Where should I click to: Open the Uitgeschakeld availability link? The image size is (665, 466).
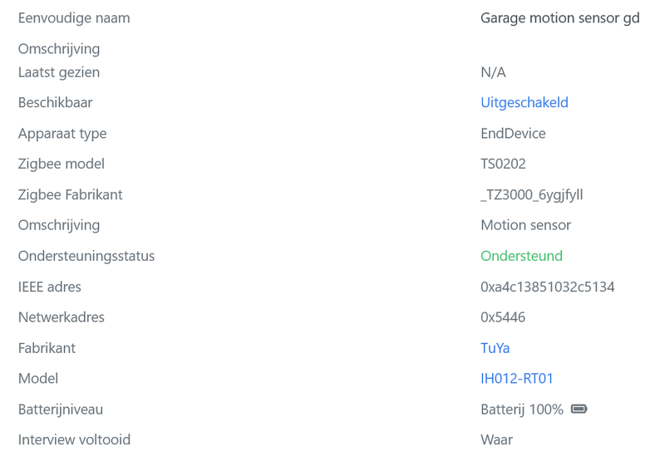tap(525, 103)
